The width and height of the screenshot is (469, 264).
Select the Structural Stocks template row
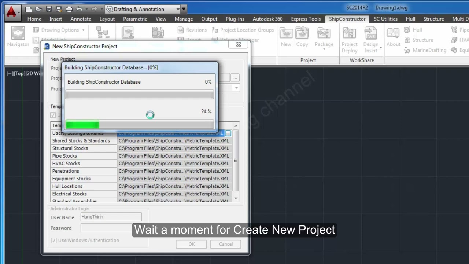141,148
